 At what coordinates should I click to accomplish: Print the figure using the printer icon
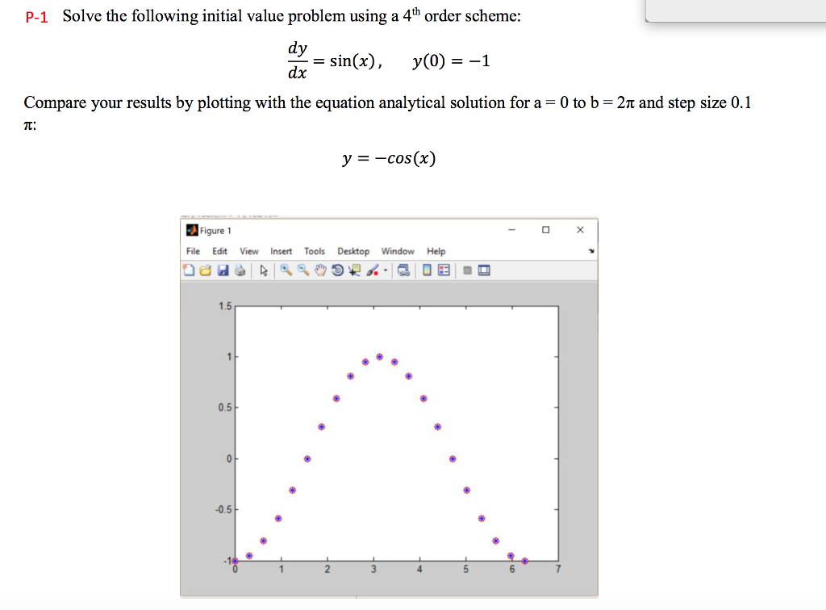(x=240, y=270)
